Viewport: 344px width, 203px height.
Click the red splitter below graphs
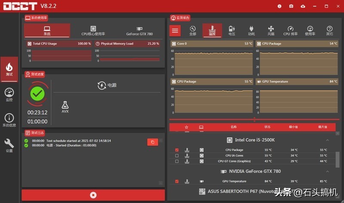(254, 120)
